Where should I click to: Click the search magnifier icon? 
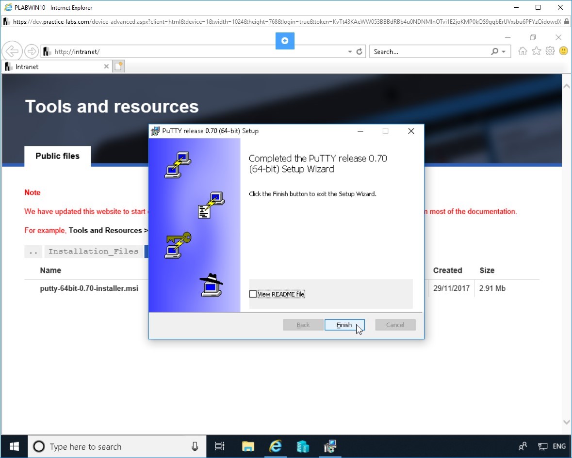click(x=495, y=52)
